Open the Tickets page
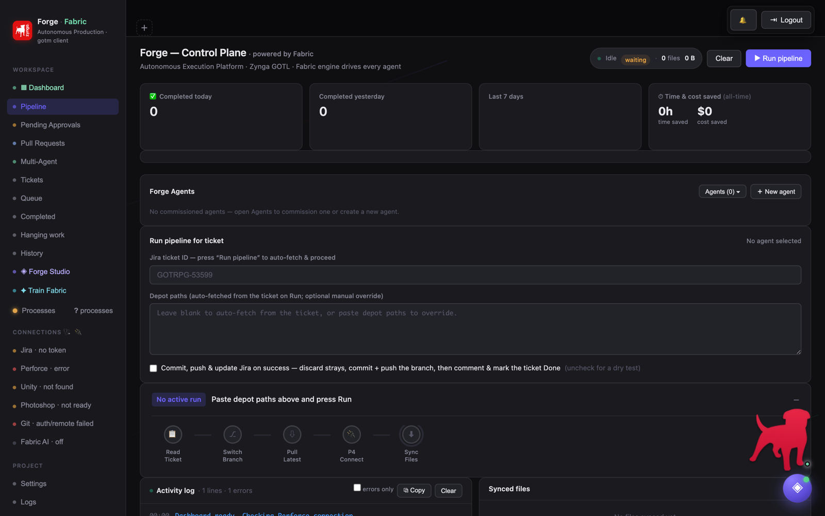The image size is (825, 516). 63,180
